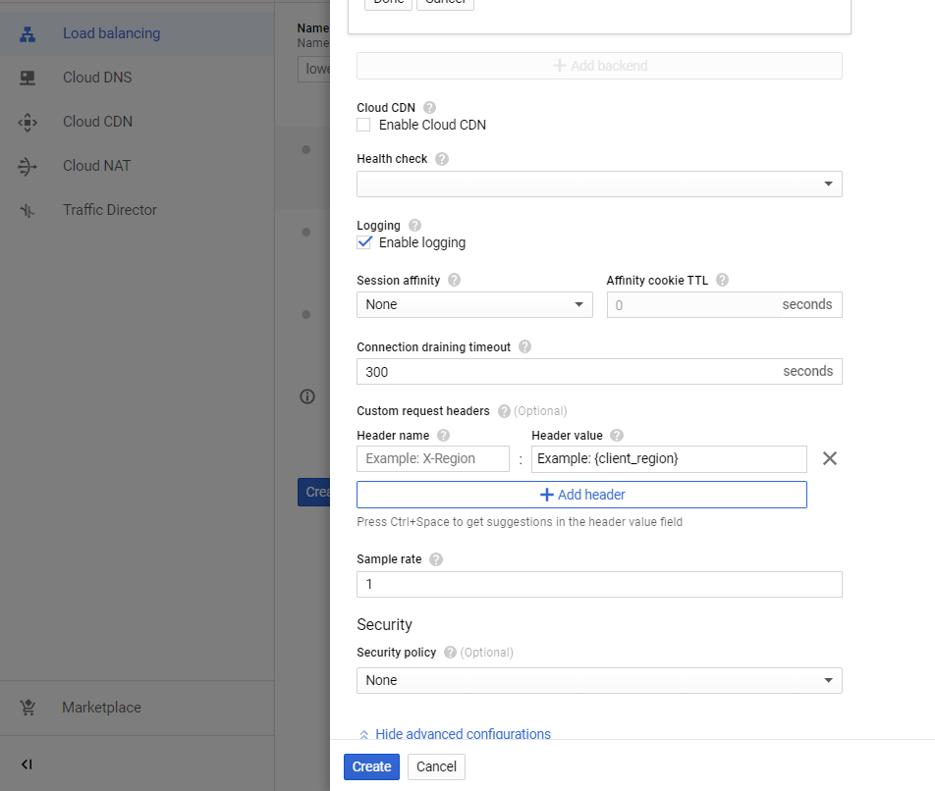
Task: Click the Cloud DNS sidebar icon
Action: pyautogui.click(x=27, y=79)
